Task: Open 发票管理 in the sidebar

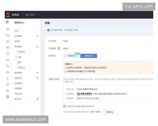Action: point(18,88)
